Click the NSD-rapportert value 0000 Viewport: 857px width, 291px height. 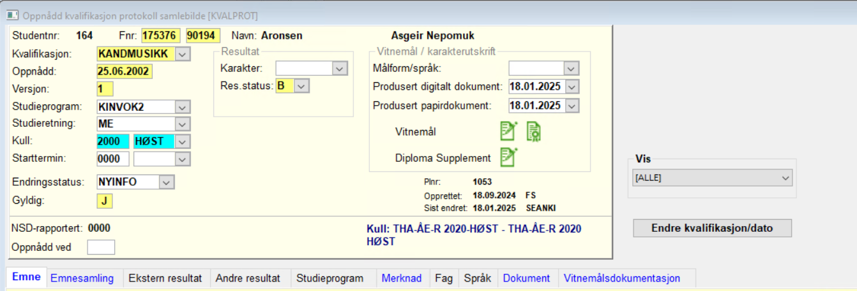coord(99,228)
